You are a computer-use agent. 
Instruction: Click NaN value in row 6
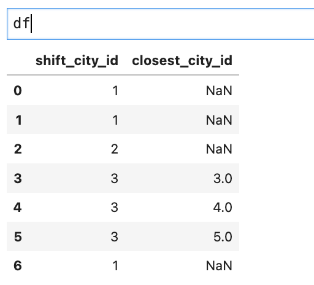coord(219,266)
